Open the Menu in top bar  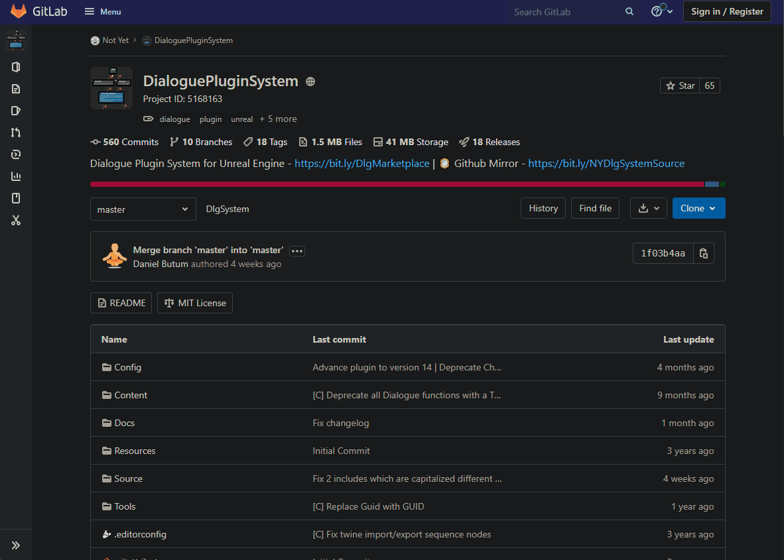point(102,11)
